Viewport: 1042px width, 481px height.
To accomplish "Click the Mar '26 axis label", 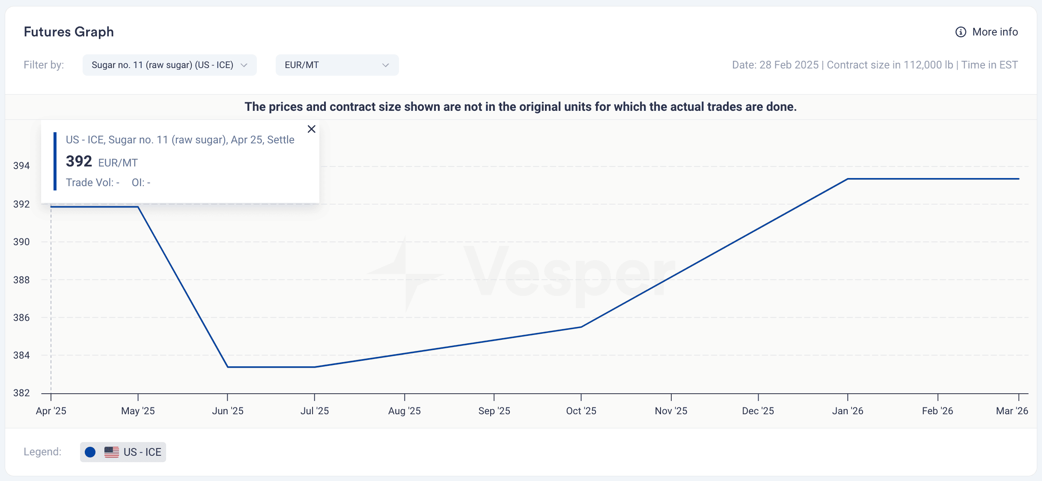I will [x=1012, y=411].
